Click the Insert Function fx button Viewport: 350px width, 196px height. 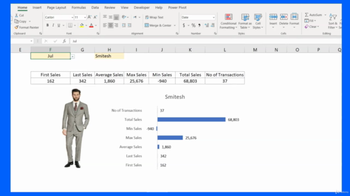pyautogui.click(x=65, y=41)
